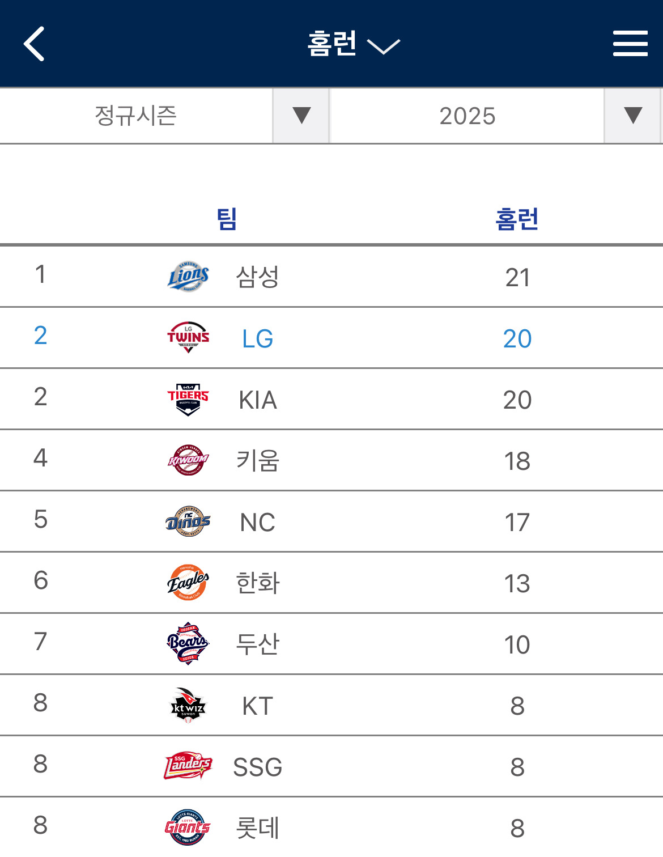The height and width of the screenshot is (857, 663).
Task: Click the NC Dinos team logo
Action: click(188, 521)
